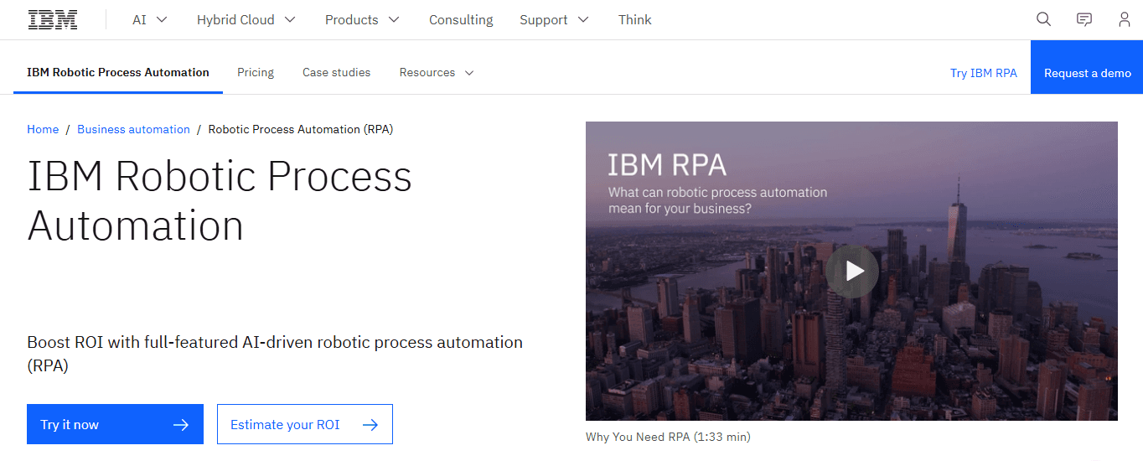Follow the Business automation breadcrumb link

[x=133, y=129]
